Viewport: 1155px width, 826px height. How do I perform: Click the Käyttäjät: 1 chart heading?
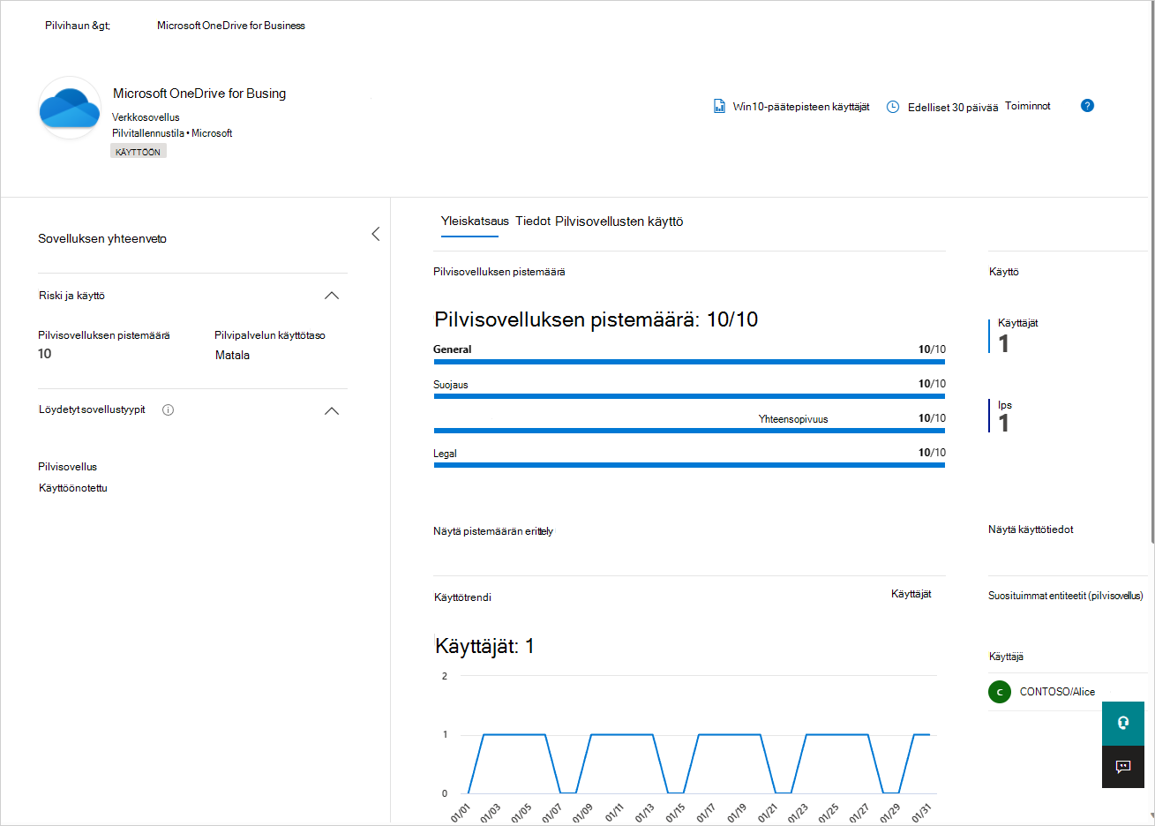tap(484, 647)
